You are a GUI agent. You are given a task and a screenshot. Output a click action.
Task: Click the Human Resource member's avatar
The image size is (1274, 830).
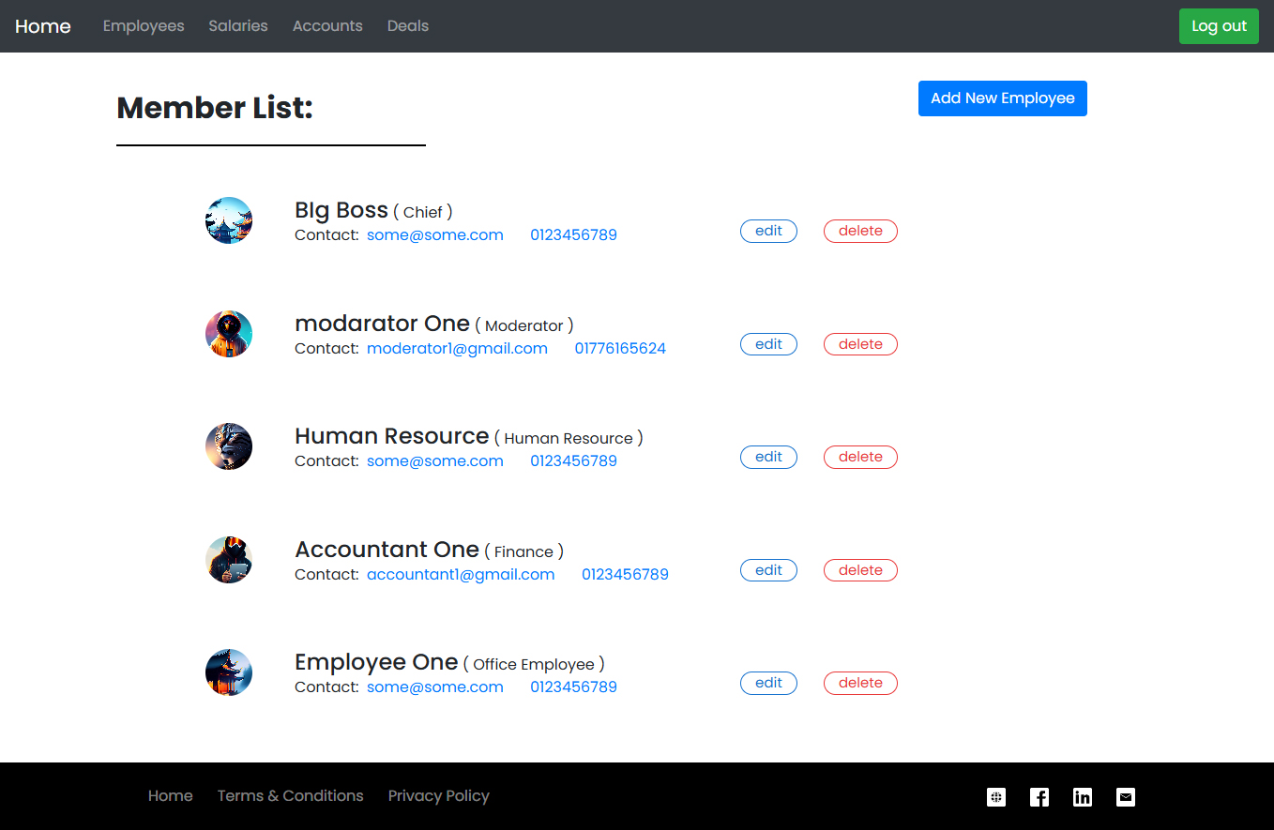229,446
